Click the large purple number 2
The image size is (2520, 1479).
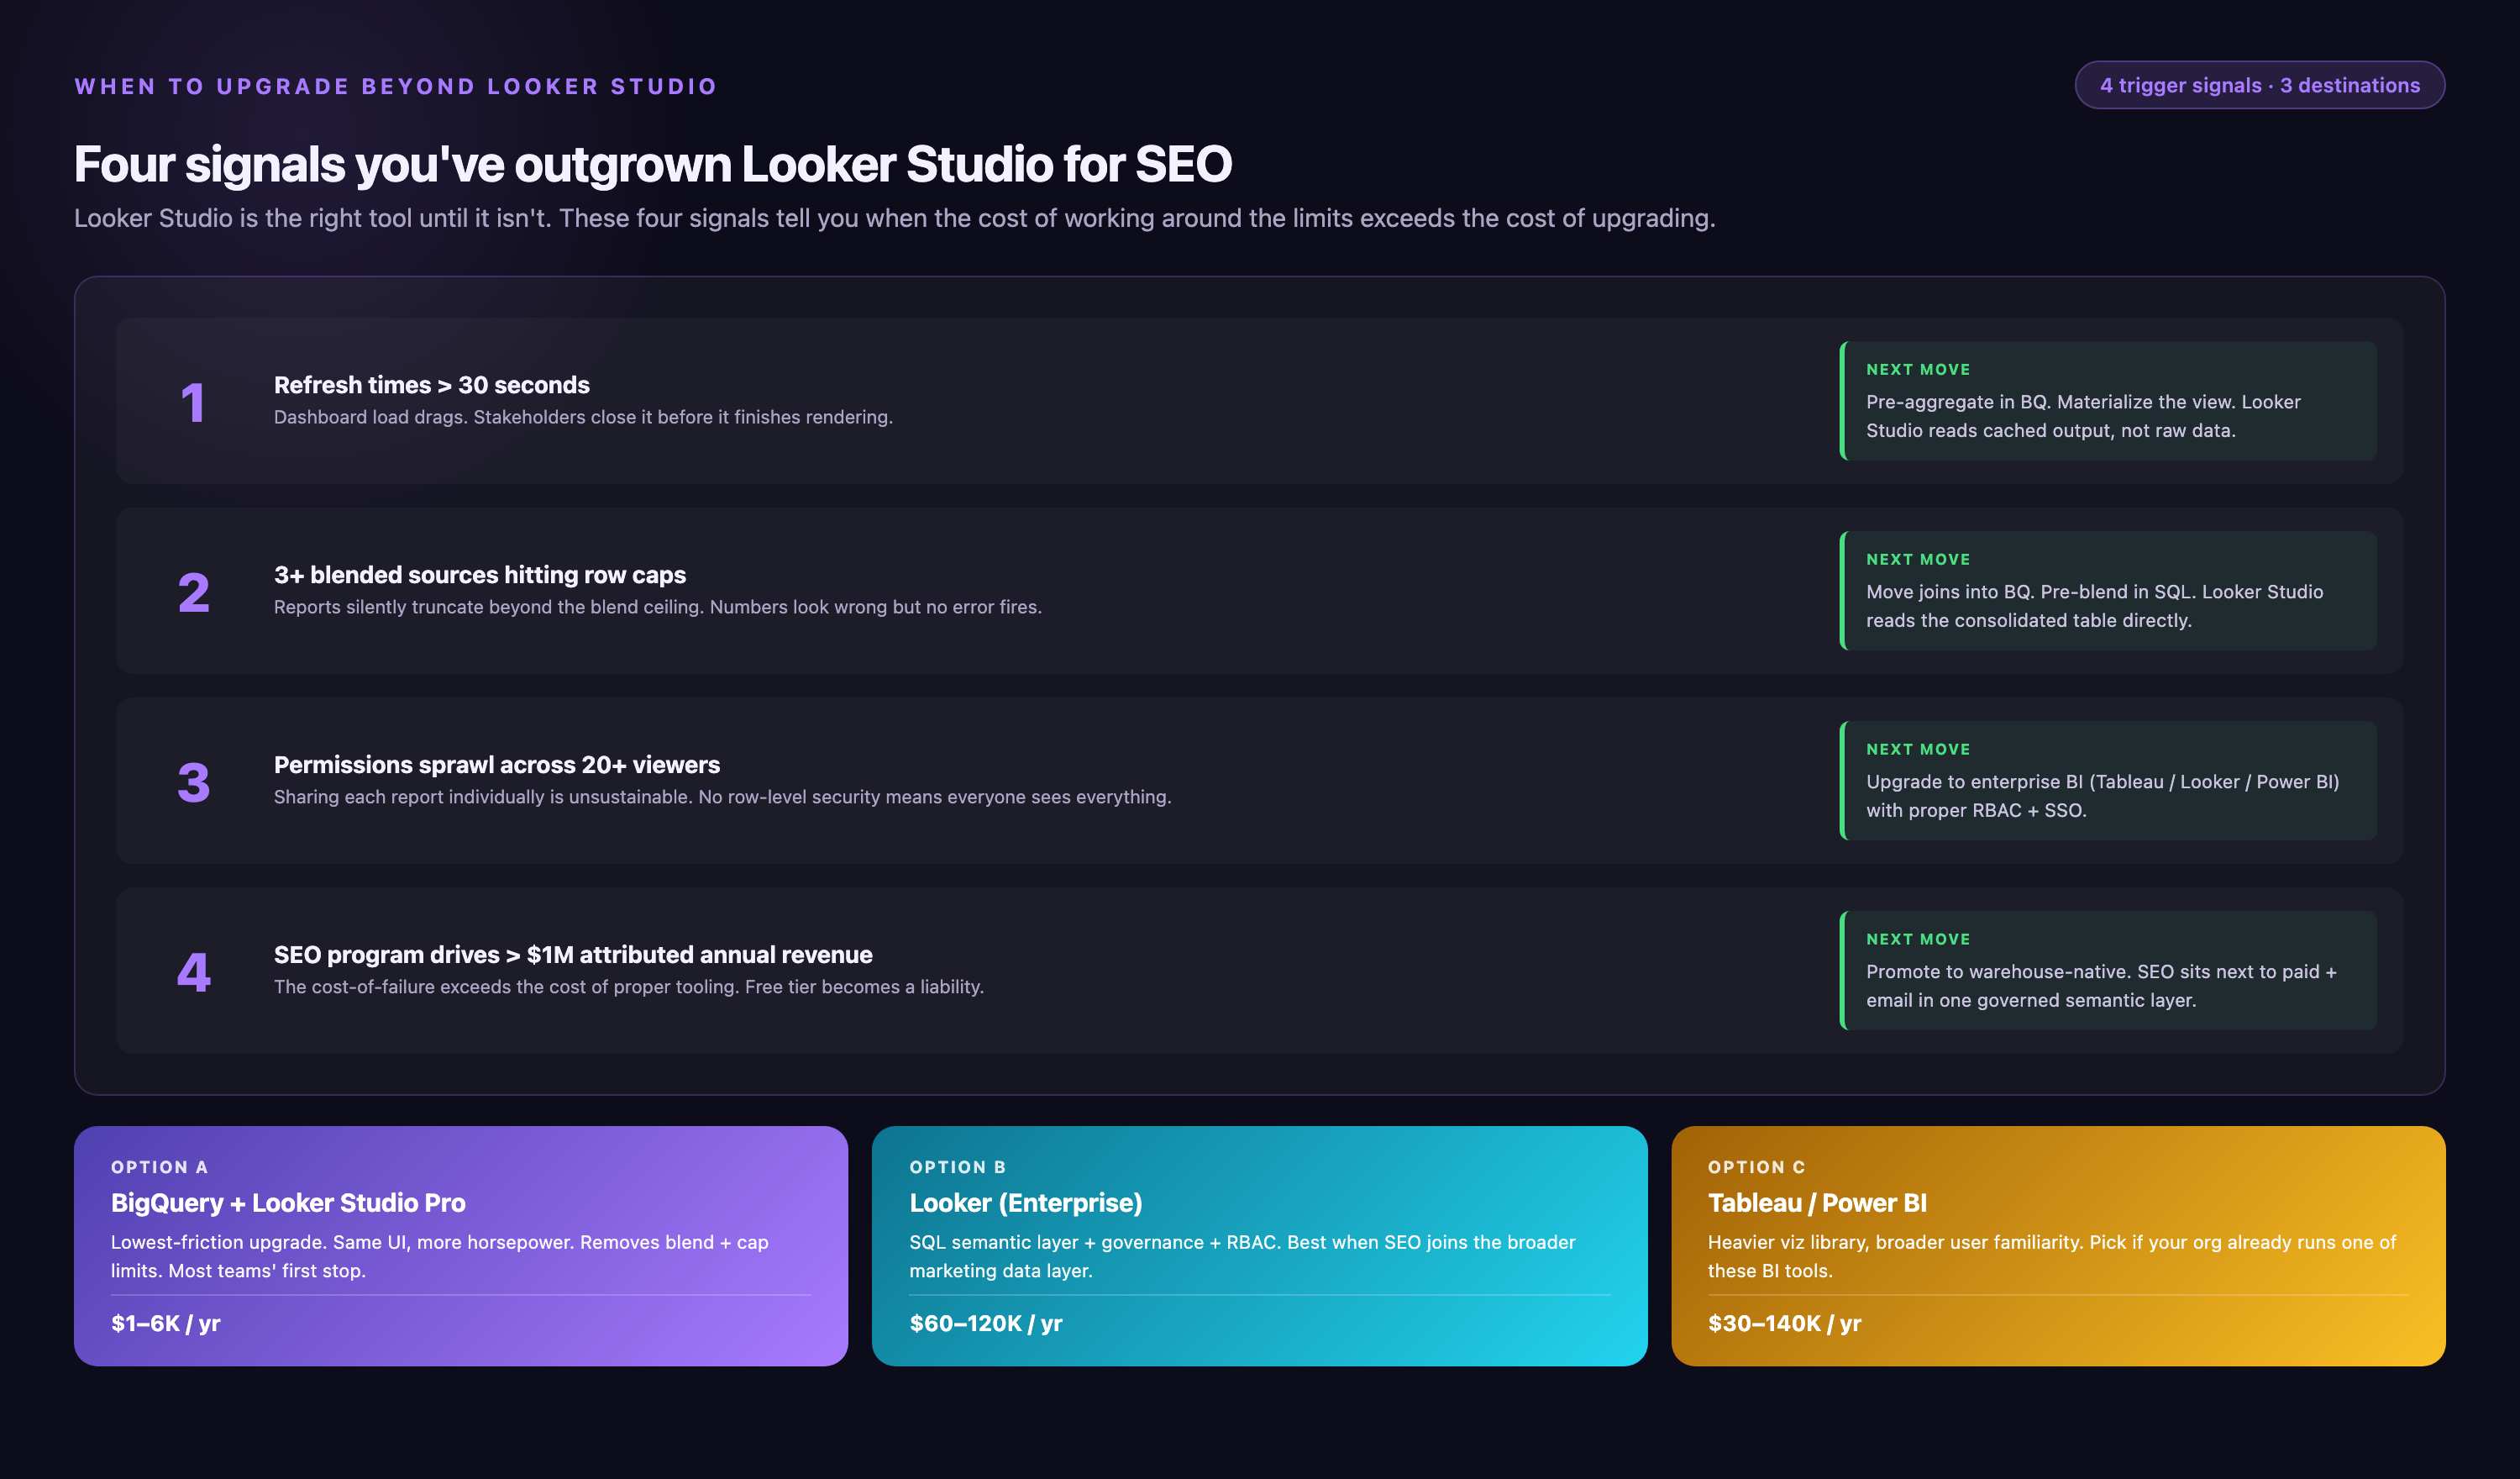193,592
